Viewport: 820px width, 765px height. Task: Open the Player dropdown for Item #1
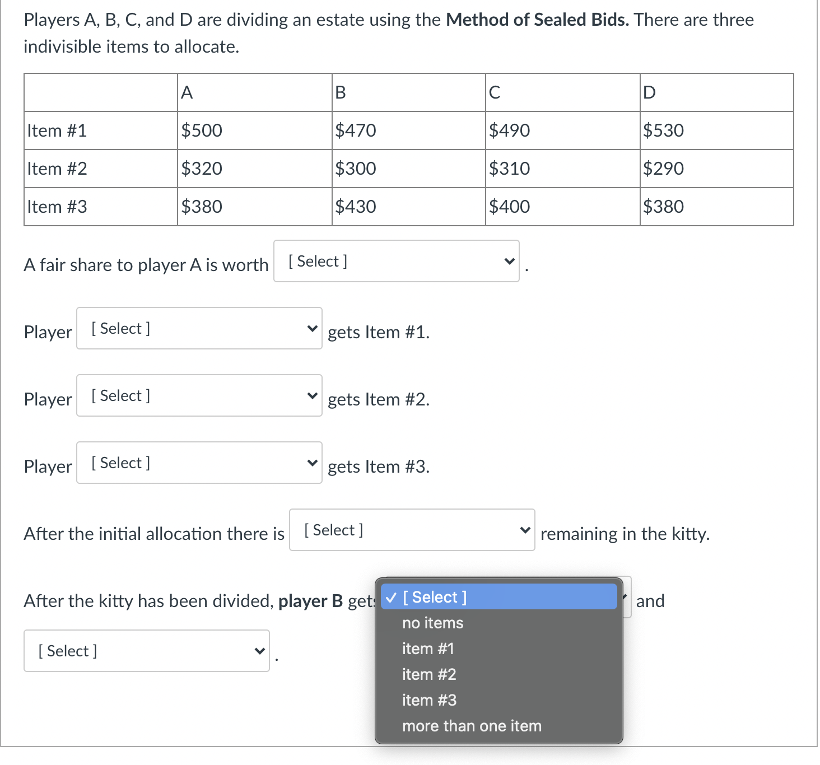pyautogui.click(x=198, y=328)
